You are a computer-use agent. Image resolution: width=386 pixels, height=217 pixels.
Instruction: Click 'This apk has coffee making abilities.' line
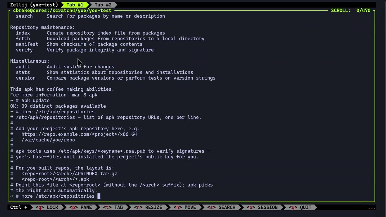pos(62,89)
